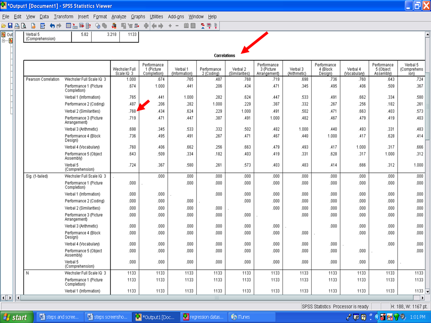
Task: Open the Analyze menu
Action: [119, 17]
